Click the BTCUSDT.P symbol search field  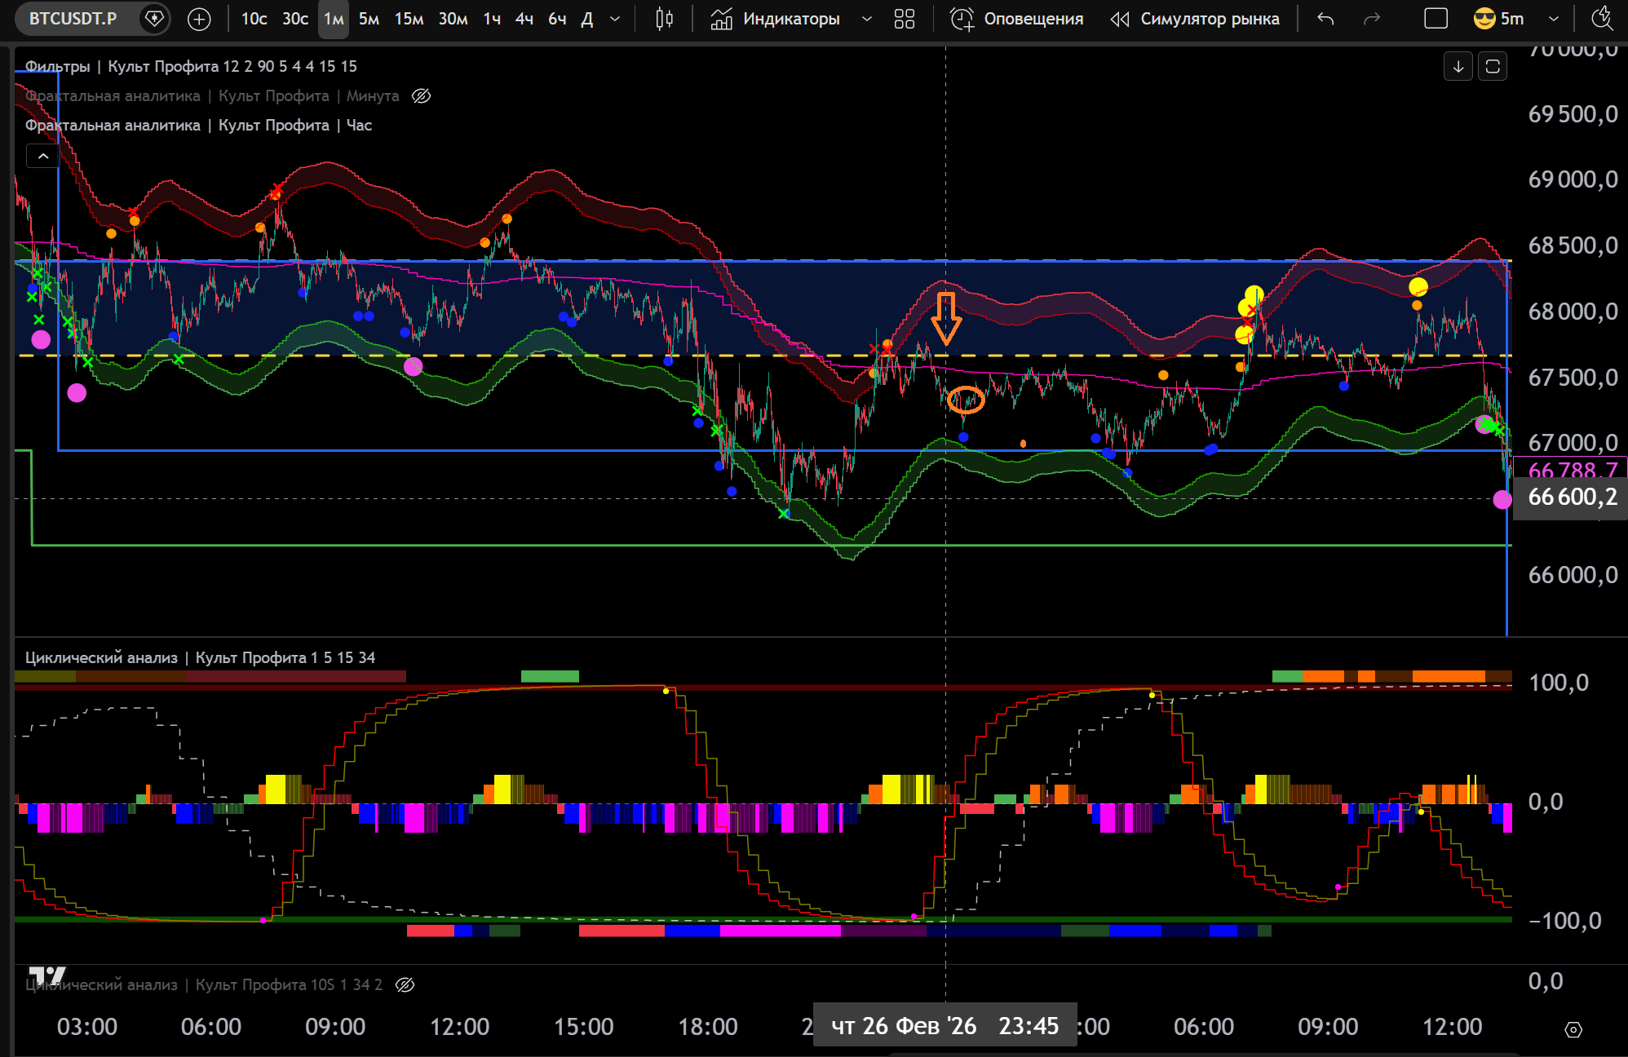pyautogui.click(x=73, y=19)
